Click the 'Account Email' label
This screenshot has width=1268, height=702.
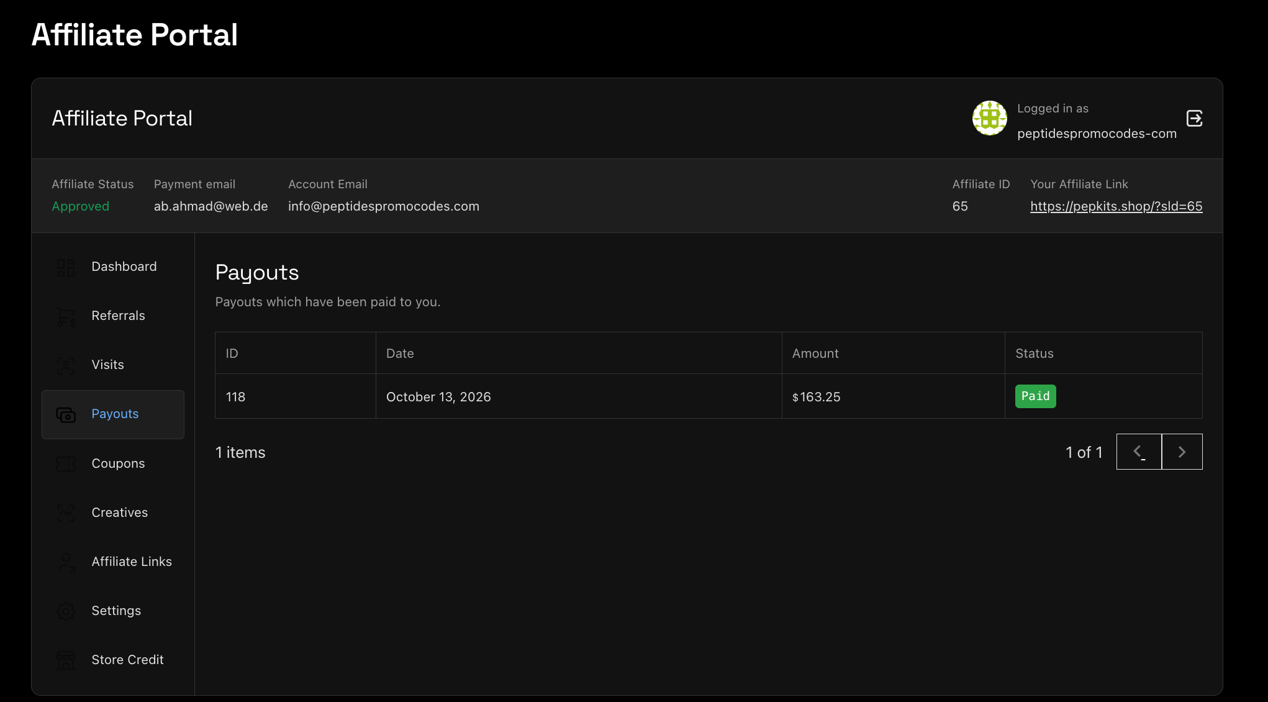[x=328, y=184]
